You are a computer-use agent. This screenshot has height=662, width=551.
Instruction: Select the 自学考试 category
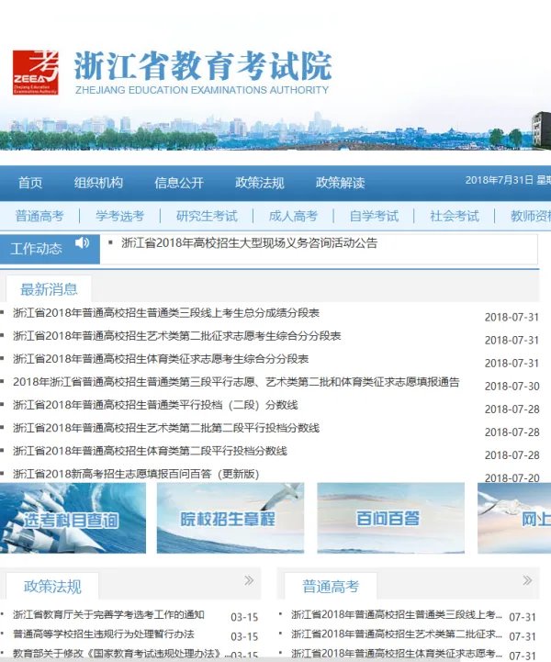tap(374, 216)
